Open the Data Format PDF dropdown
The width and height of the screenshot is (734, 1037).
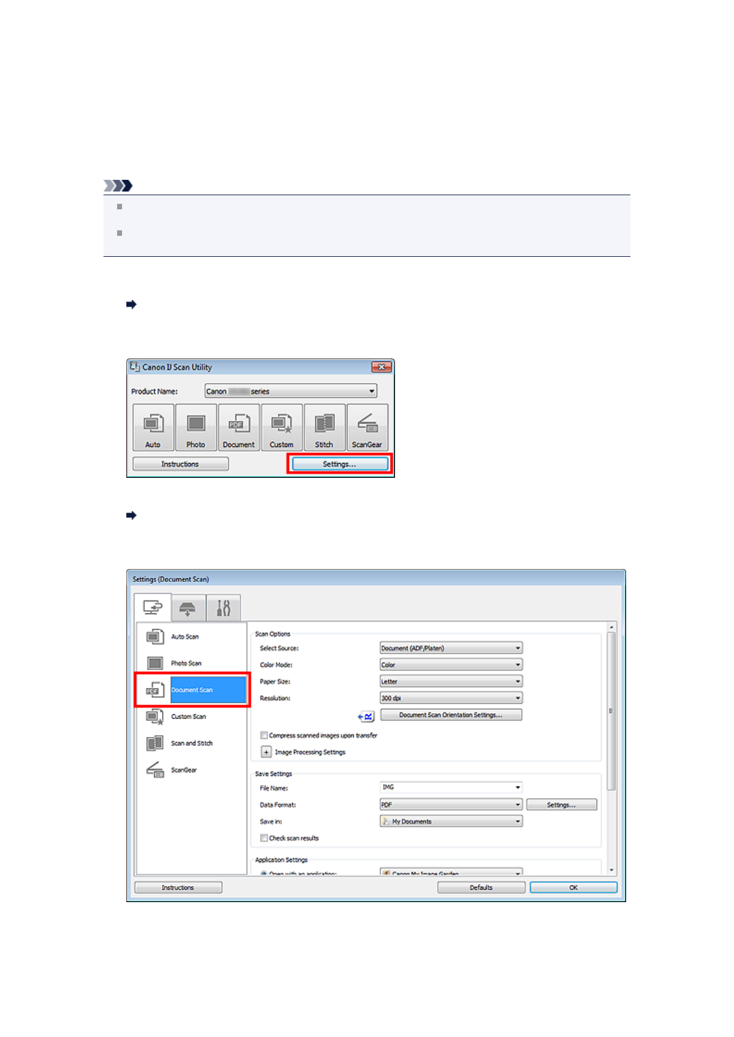(451, 805)
